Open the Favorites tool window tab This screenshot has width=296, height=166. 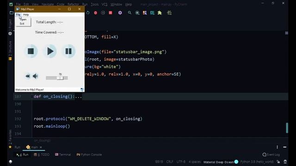tap(10, 137)
